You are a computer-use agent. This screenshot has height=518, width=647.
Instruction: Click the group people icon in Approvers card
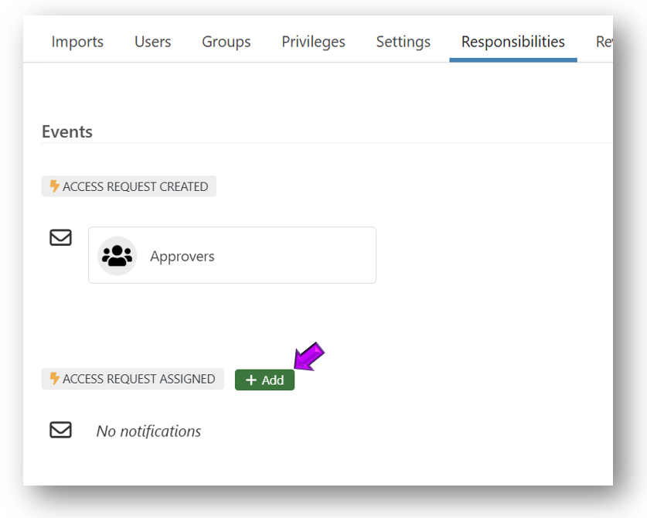coord(117,256)
